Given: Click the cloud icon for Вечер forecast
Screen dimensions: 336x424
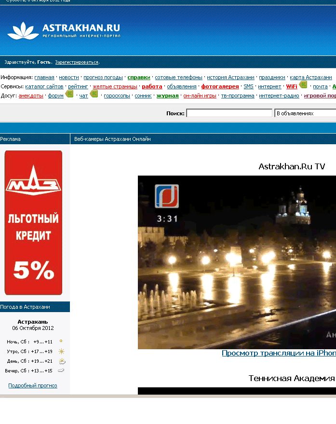Looking at the screenshot, I should click(x=61, y=370).
